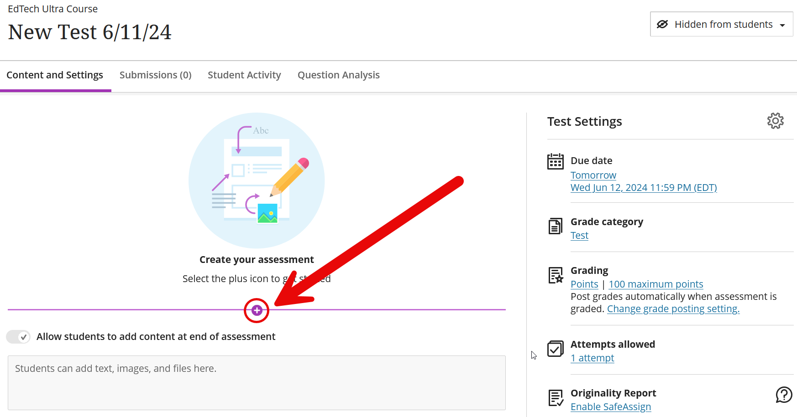Click the Enable SafeAssign link
This screenshot has width=797, height=417.
point(610,407)
